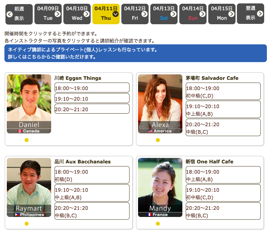Viewport: 272px width, 234px height.
Task: Click the America flag under Alexa
Action: point(151,131)
